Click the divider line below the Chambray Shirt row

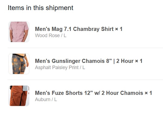pos(85,48)
